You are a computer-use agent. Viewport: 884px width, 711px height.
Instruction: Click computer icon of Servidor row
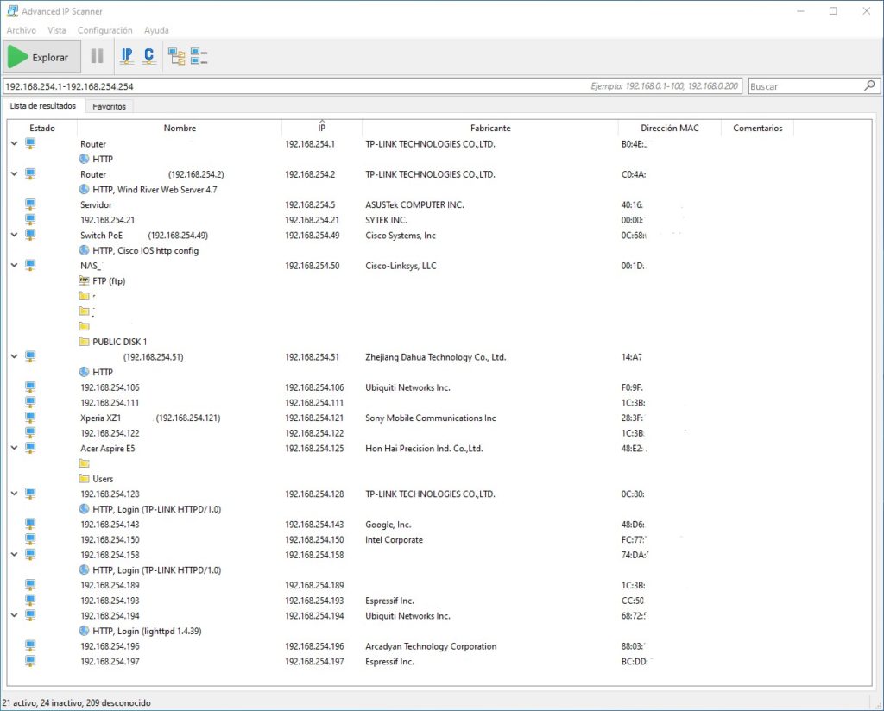click(x=30, y=204)
